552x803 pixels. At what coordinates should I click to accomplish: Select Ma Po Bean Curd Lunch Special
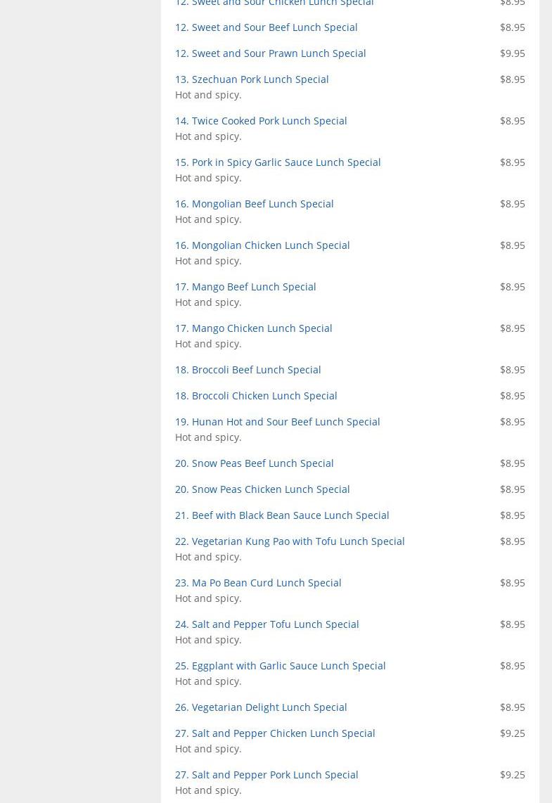point(258,583)
